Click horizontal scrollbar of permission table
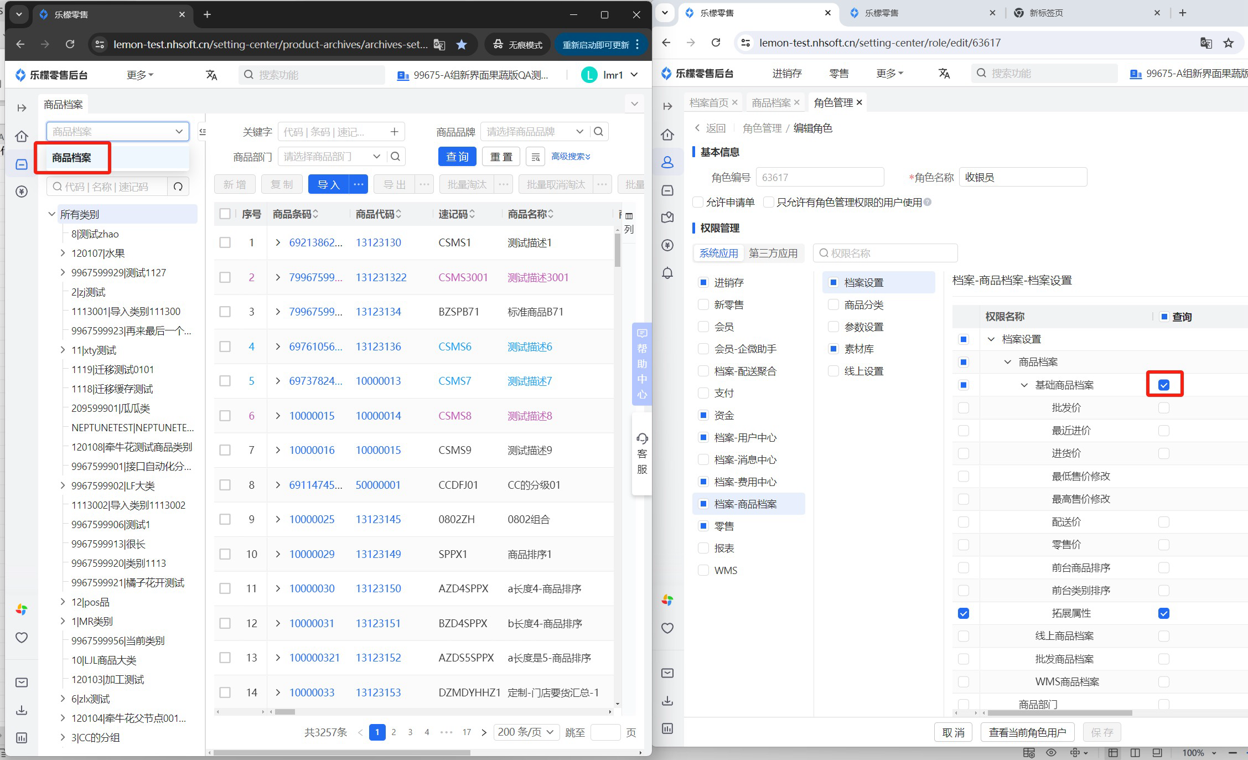The image size is (1248, 760). coord(1059,713)
